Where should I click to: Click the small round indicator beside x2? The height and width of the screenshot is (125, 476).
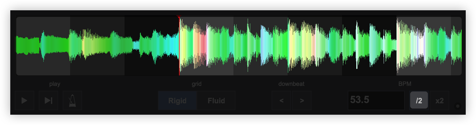458,106
